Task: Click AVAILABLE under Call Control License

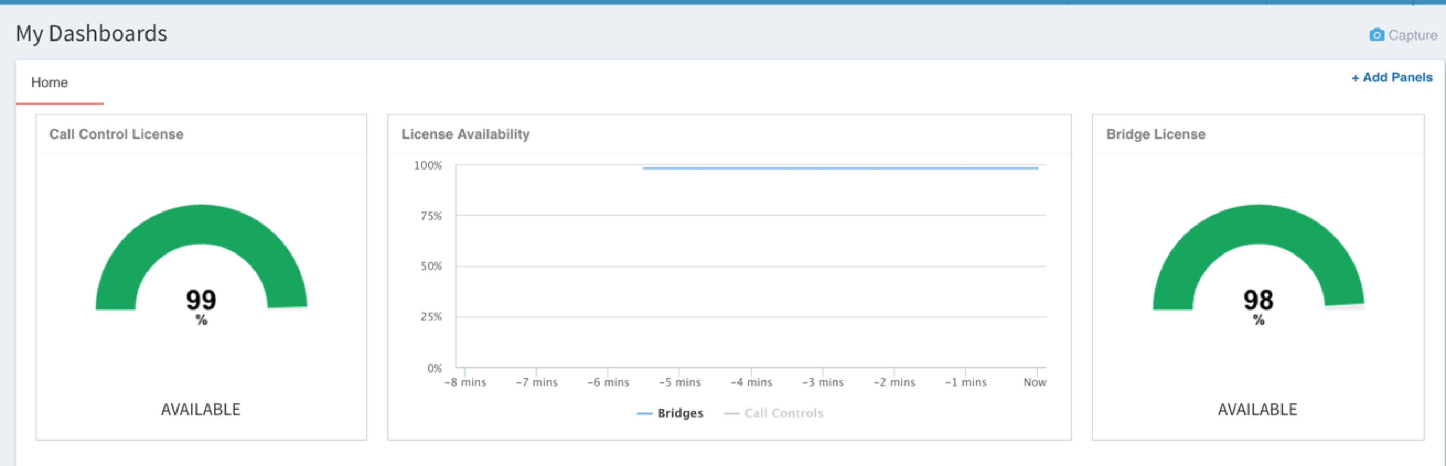Action: click(x=200, y=409)
